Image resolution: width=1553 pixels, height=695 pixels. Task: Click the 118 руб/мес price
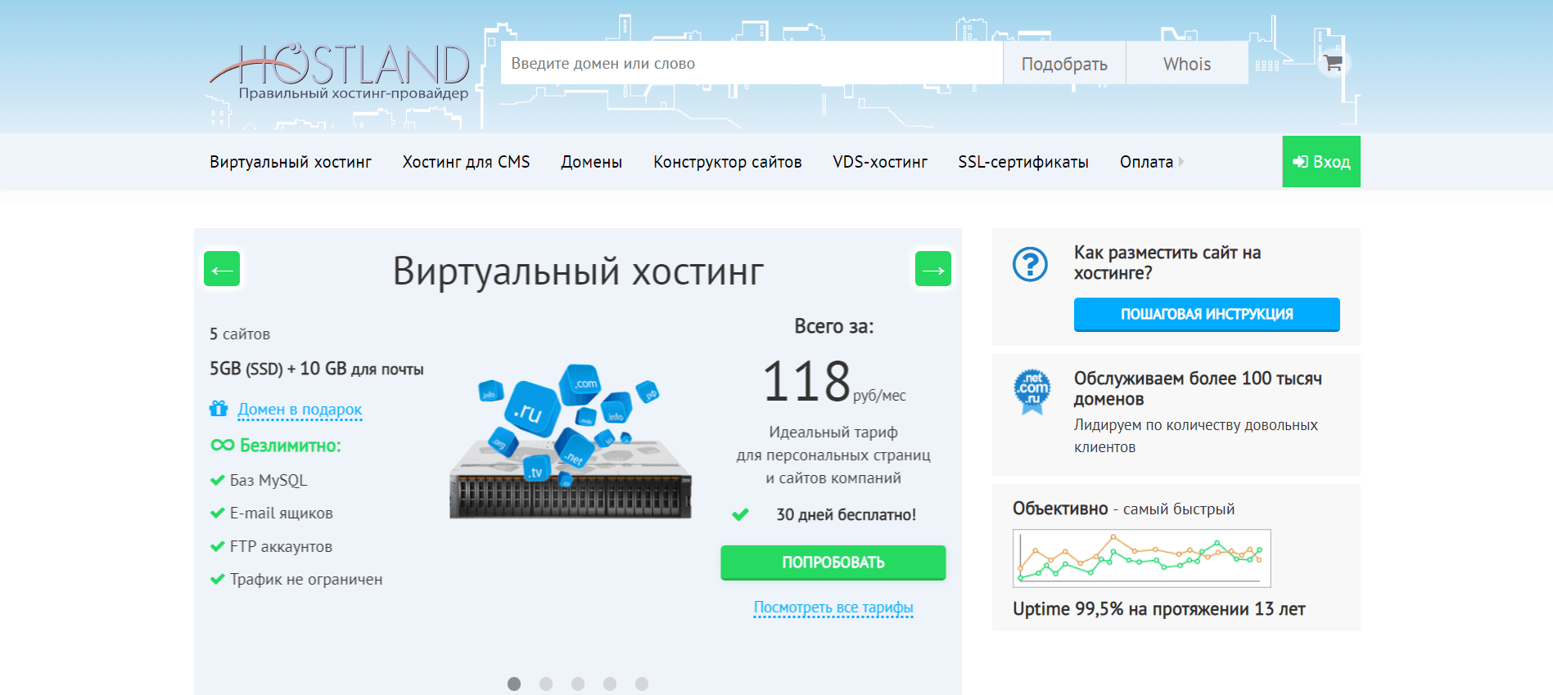(x=833, y=382)
